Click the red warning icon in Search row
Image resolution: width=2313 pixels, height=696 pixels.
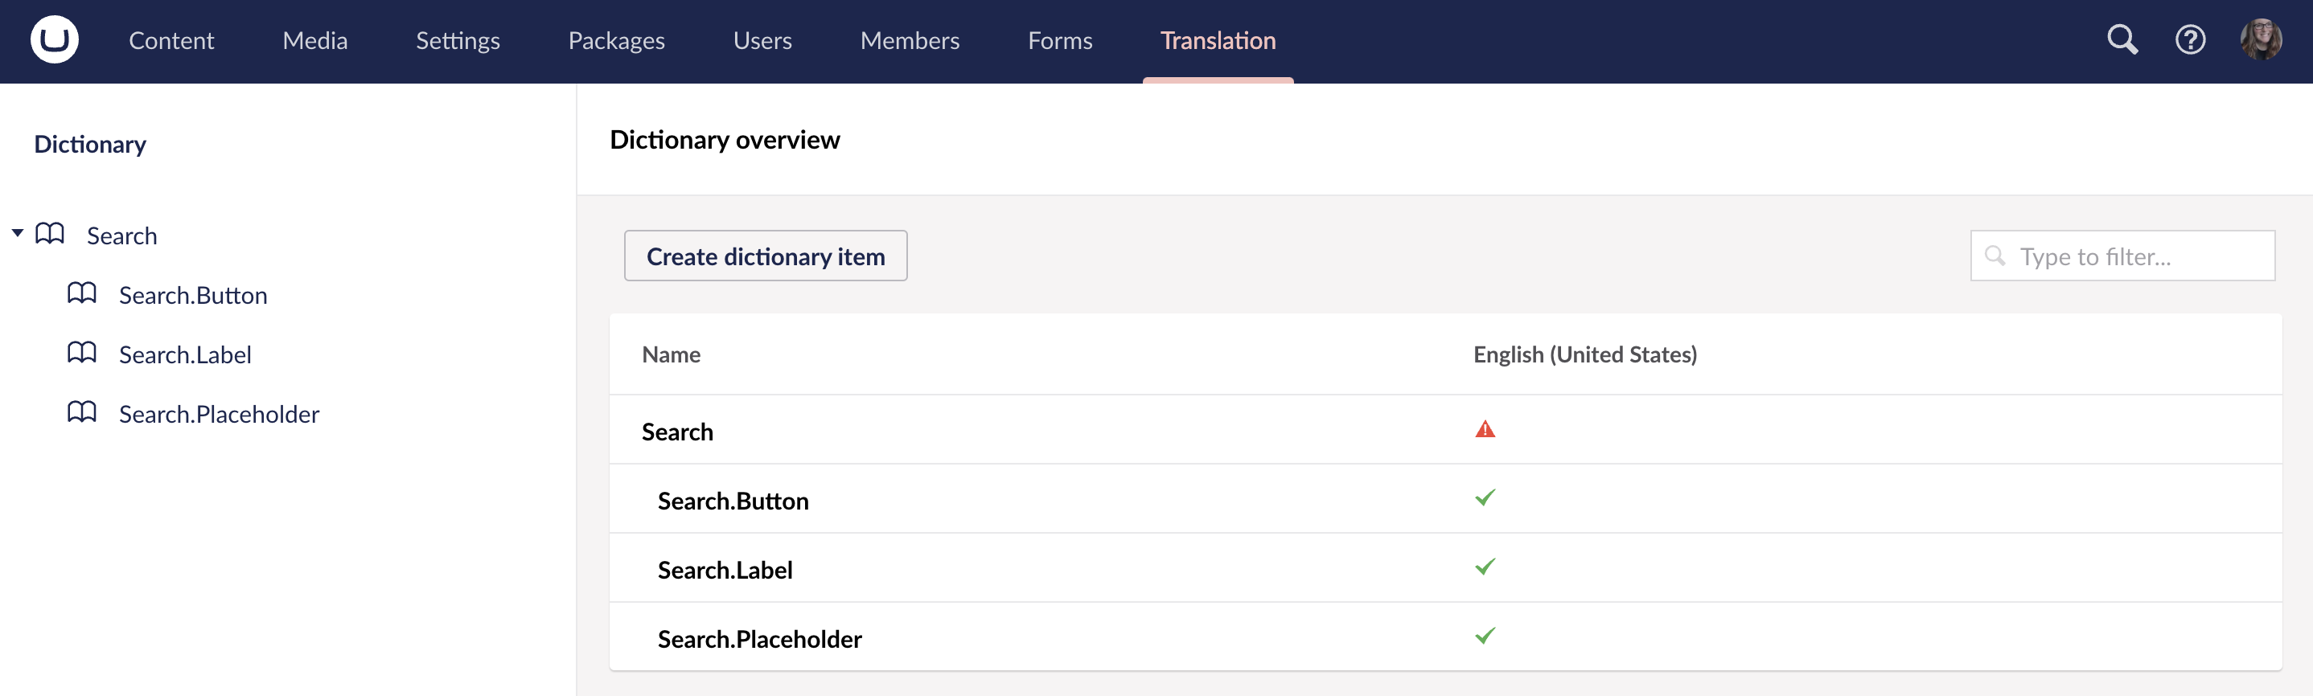point(1485,430)
